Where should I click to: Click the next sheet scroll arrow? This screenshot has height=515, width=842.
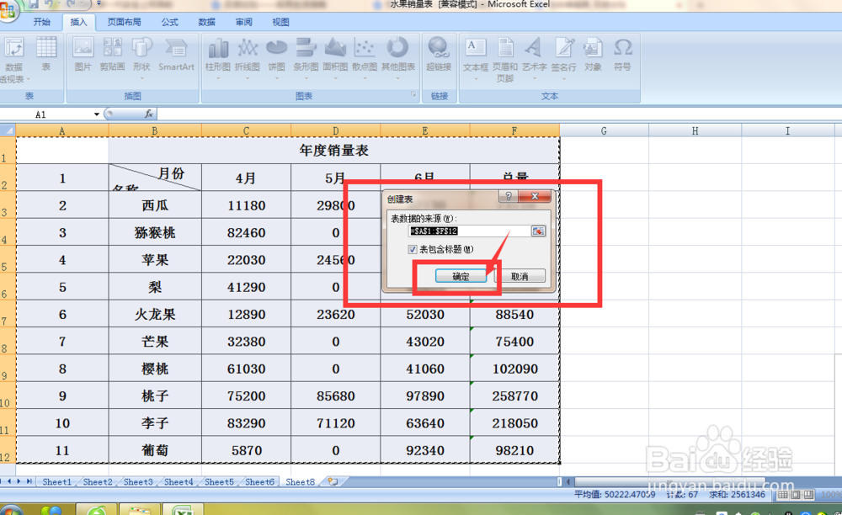19,481
